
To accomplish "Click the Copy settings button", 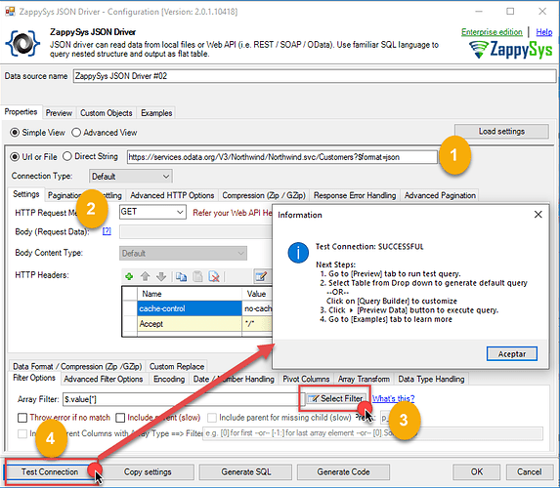I will pyautogui.click(x=148, y=472).
